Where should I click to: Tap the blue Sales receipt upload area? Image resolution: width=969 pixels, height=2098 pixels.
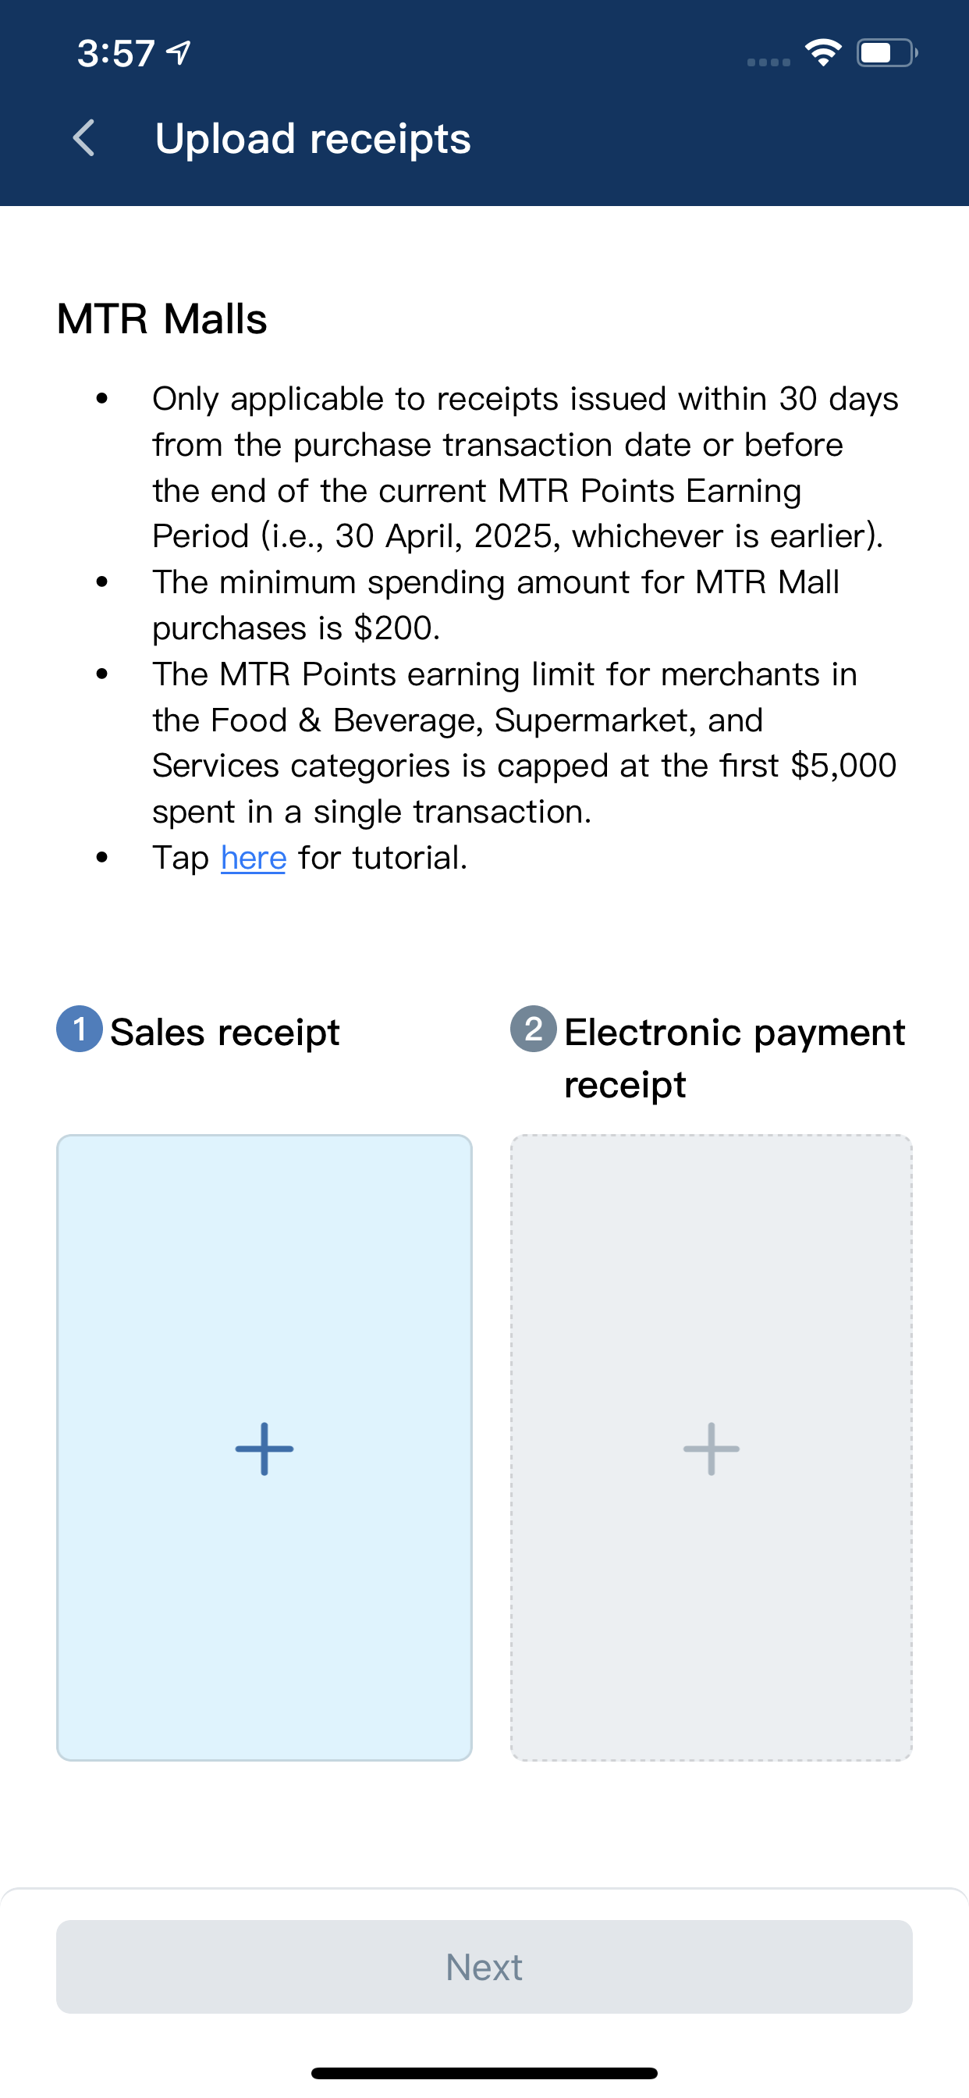264,1447
